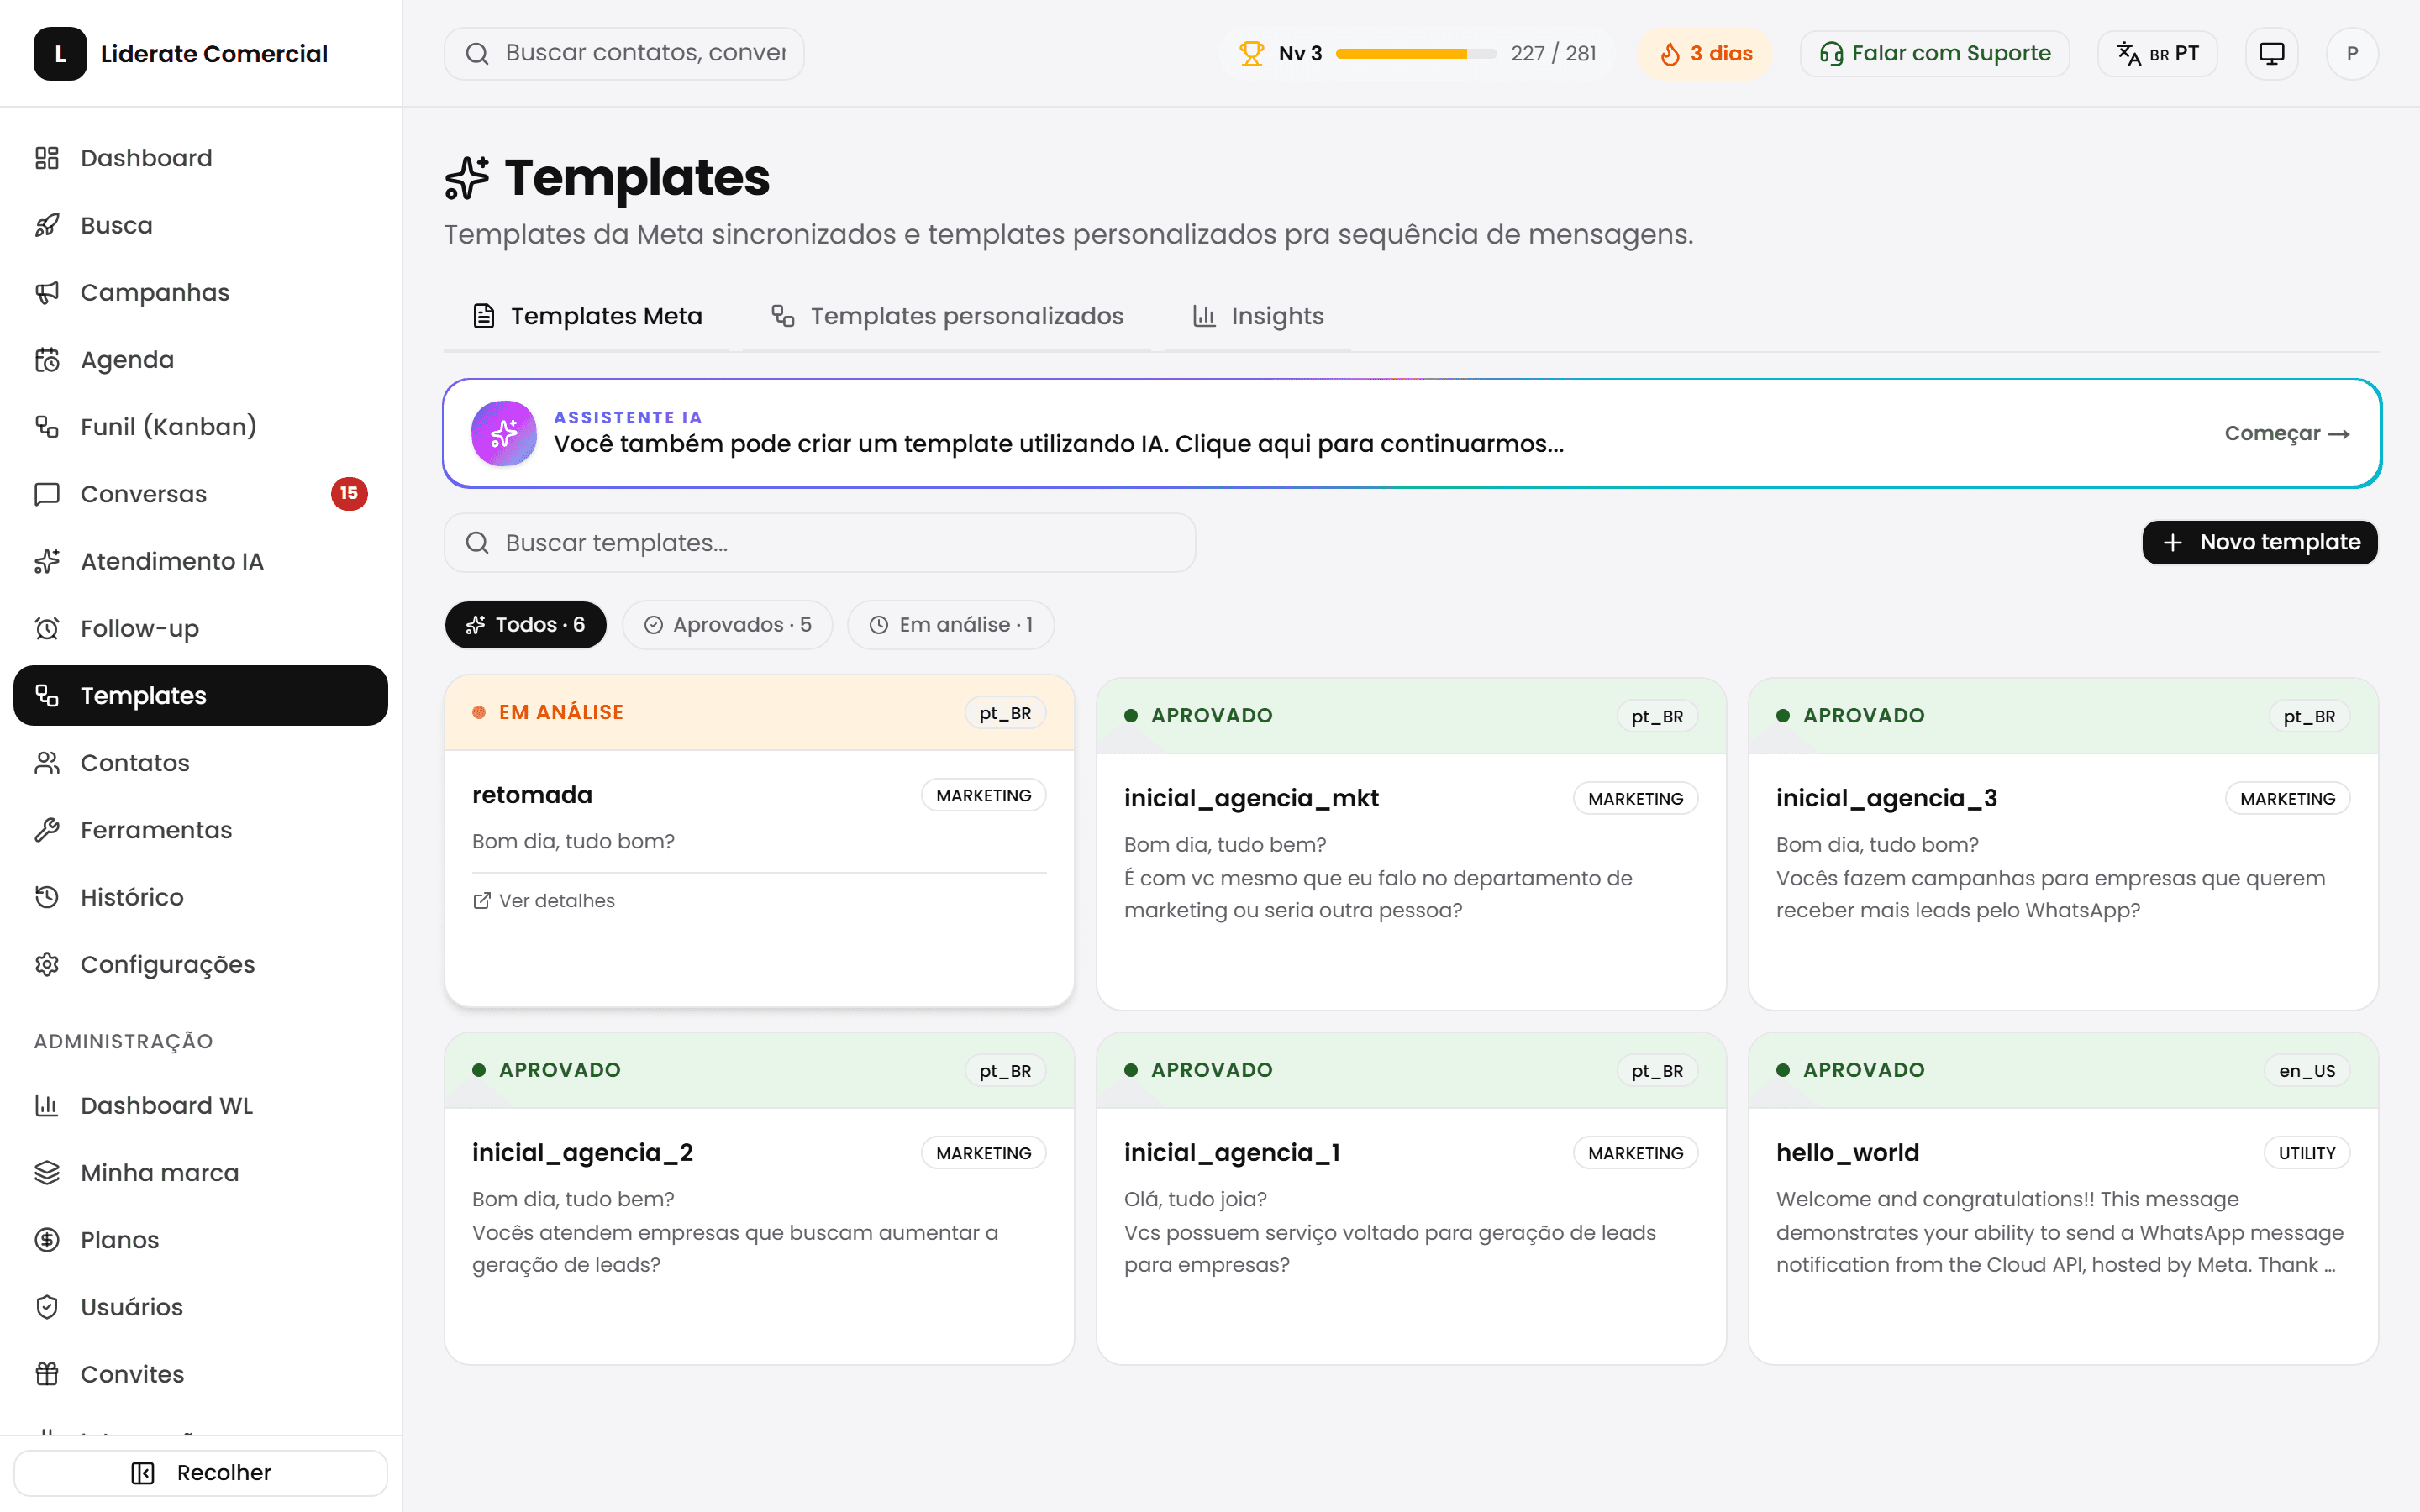Click the en_US language tag
2420x1512 pixels.
2307,1071
